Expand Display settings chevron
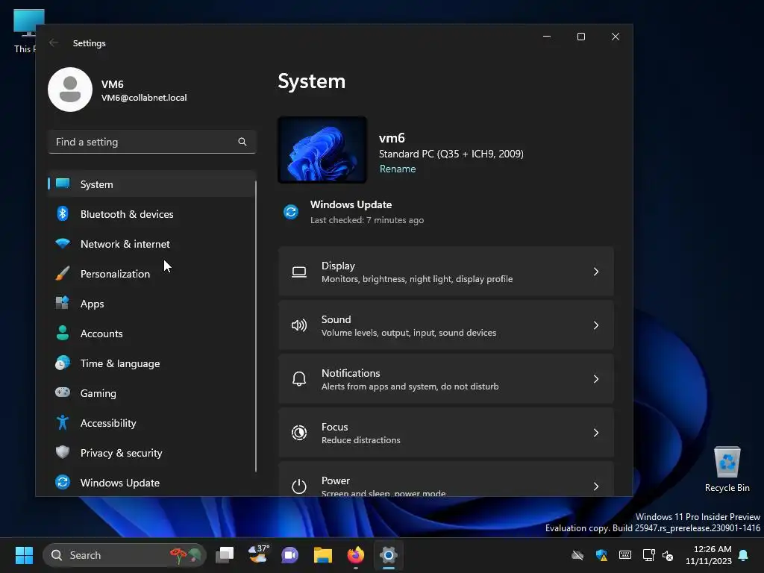Viewport: 764px width, 573px height. click(596, 272)
